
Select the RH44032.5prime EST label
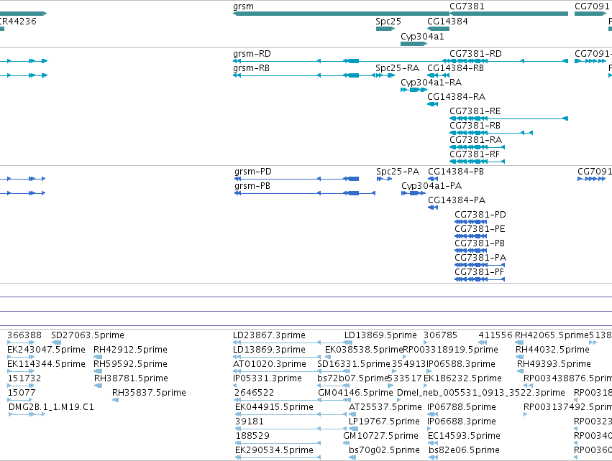point(552,350)
